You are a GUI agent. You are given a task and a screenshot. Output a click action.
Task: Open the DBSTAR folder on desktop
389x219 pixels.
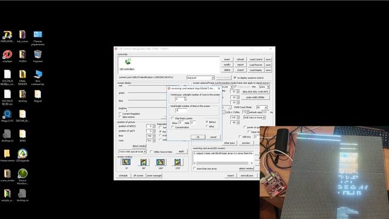(x=22, y=114)
